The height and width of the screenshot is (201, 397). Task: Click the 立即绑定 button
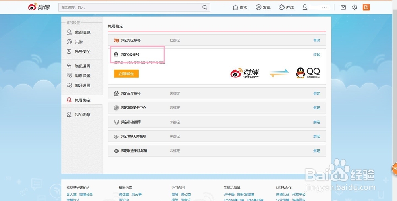click(x=126, y=74)
